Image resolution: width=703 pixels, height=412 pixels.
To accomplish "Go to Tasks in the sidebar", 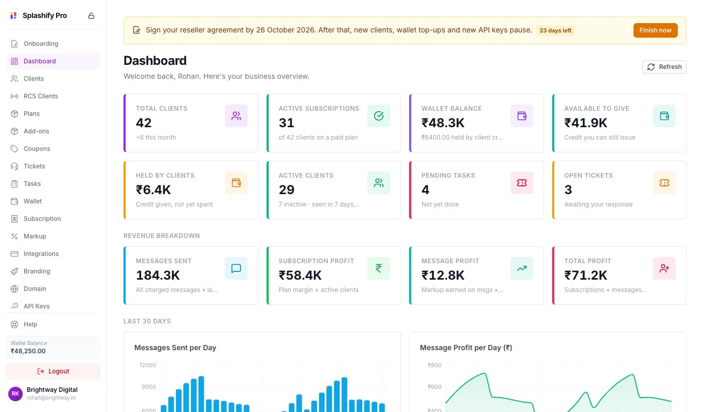I will click(53, 184).
